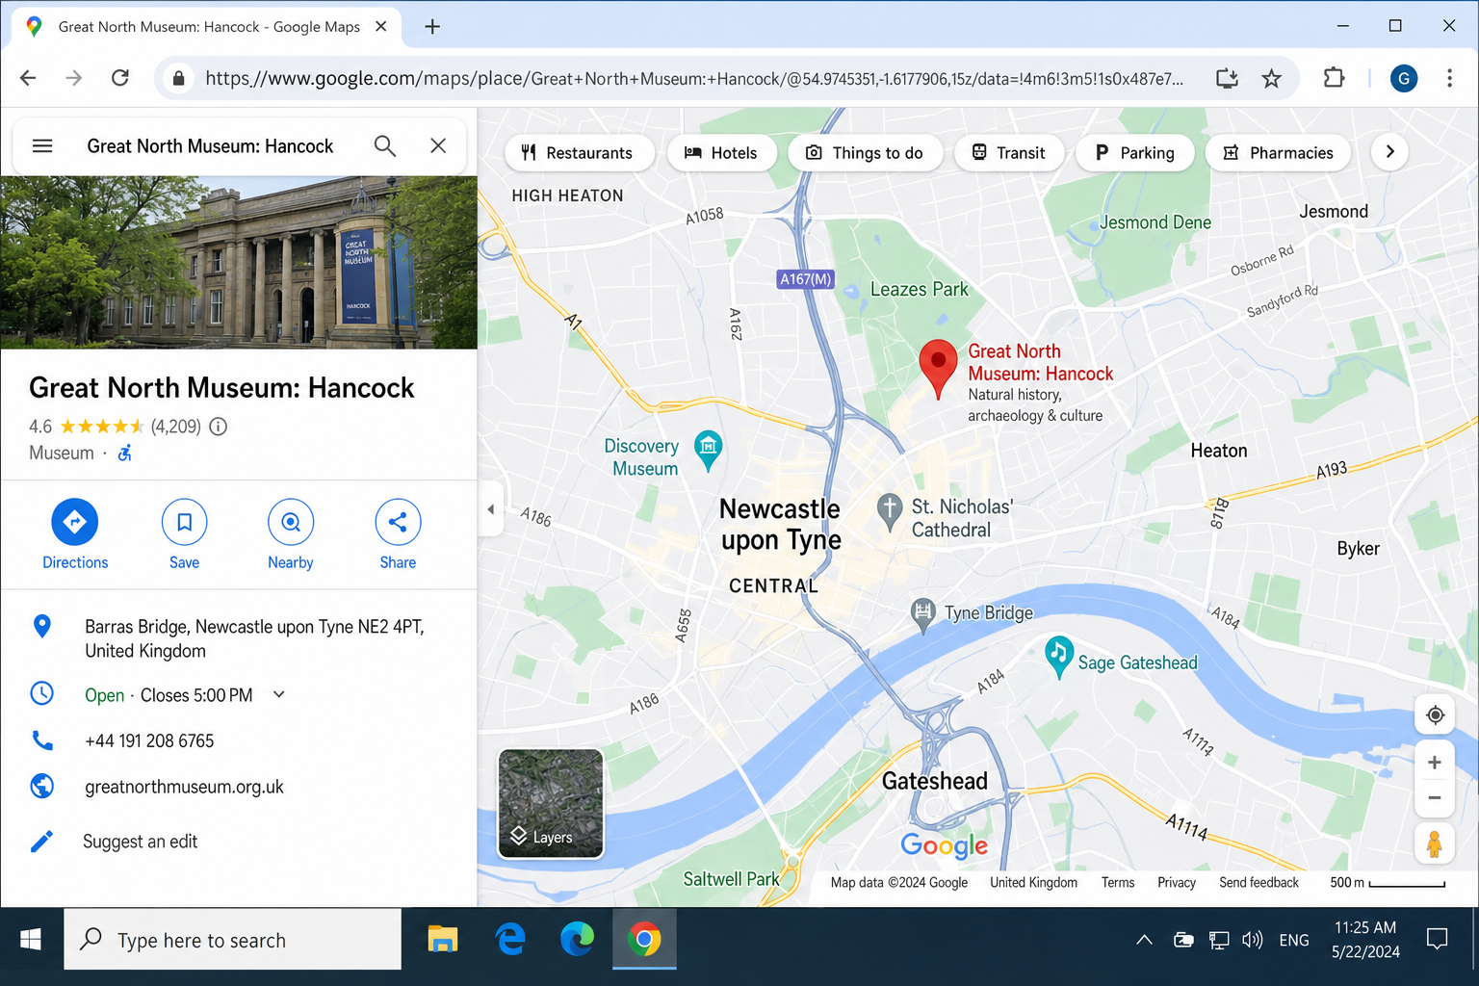Expand opening hours dropdown arrow
This screenshot has width=1479, height=986.
[279, 694]
